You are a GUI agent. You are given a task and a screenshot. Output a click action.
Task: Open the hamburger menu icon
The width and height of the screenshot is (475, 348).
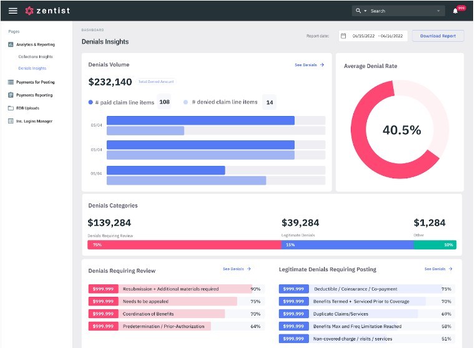click(x=12, y=11)
